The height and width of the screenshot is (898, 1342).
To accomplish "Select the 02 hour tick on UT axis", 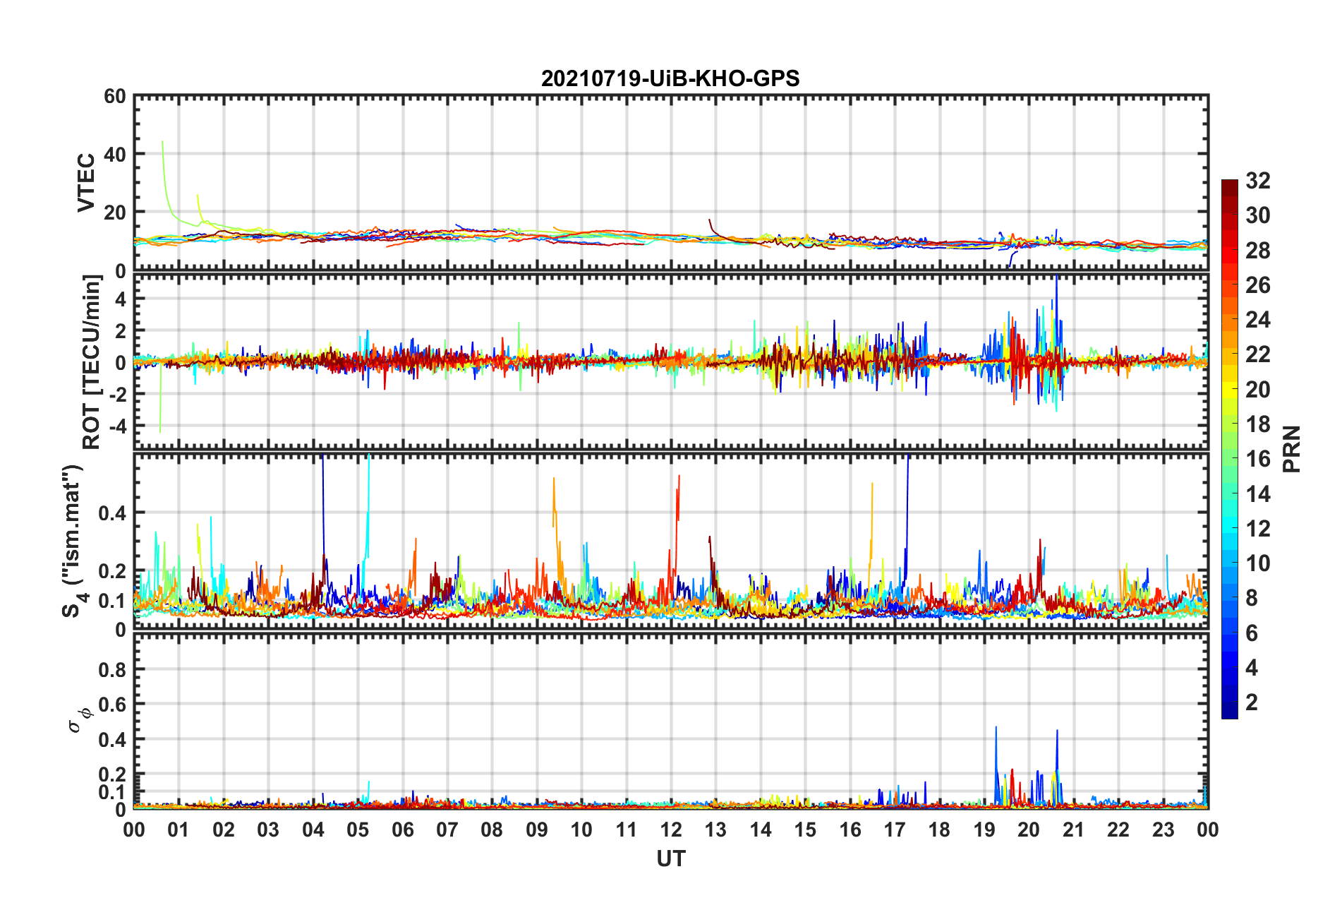I will point(224,830).
